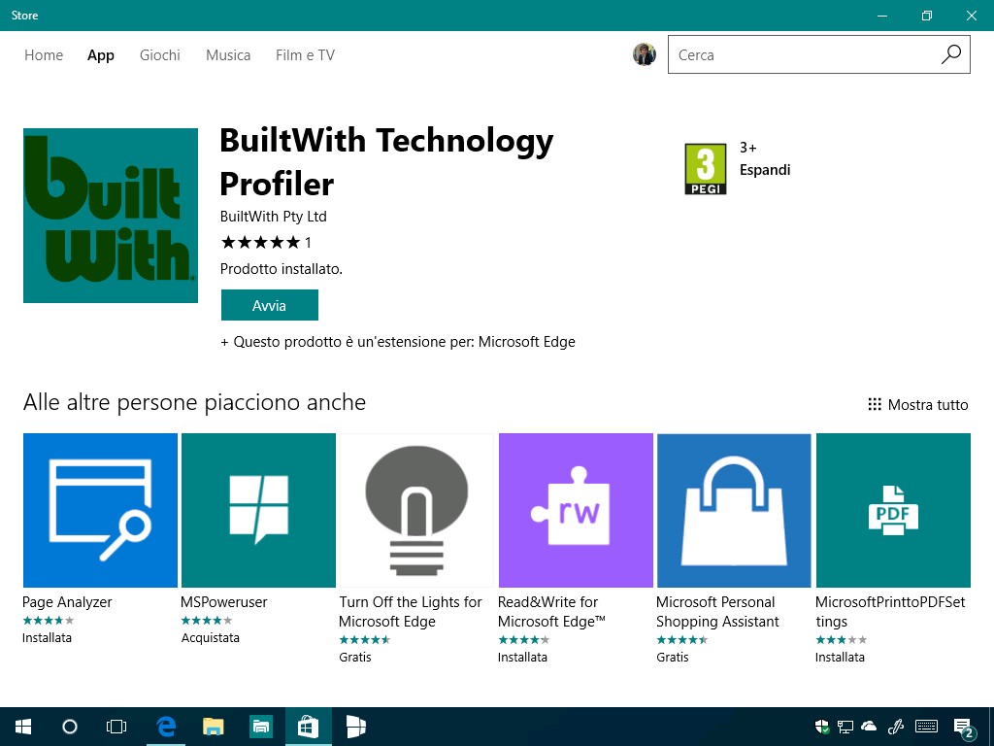Viewport: 994px width, 746px height.
Task: Open the OneDrive cloud tray icon
Action: click(x=869, y=726)
